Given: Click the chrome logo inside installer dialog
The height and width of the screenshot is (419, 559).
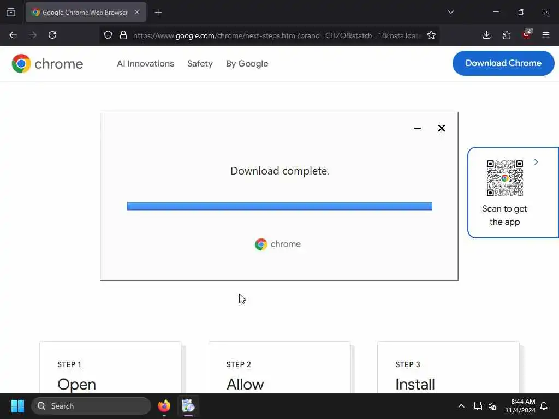Looking at the screenshot, I should click(x=278, y=244).
